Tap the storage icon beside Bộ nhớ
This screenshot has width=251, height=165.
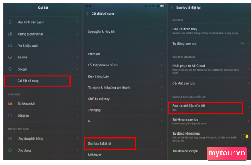[10, 57]
